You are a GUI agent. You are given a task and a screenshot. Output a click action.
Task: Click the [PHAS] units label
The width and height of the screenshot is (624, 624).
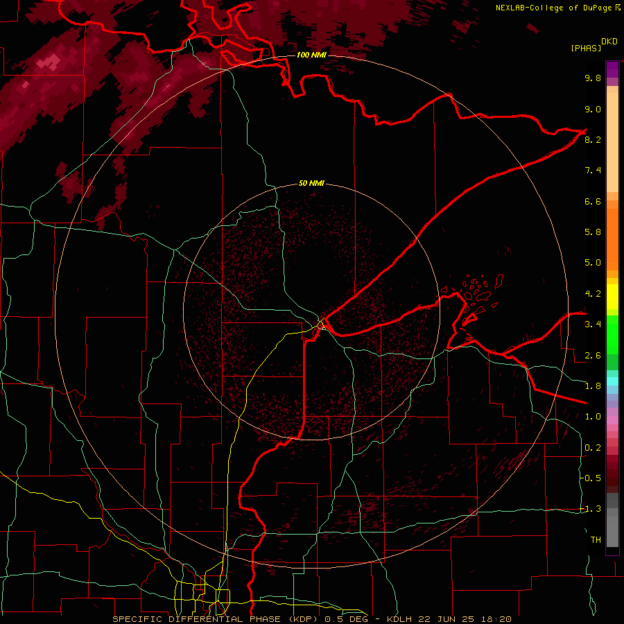(x=586, y=48)
